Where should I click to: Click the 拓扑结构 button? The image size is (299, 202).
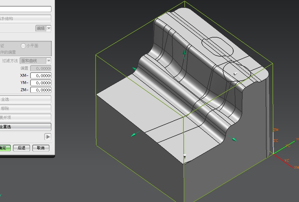pyautogui.click(x=25, y=18)
